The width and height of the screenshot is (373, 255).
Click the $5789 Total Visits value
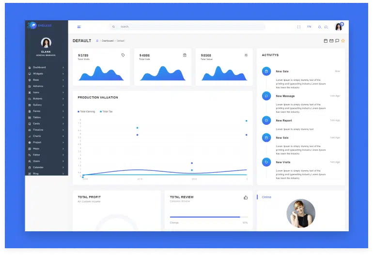tap(83, 55)
